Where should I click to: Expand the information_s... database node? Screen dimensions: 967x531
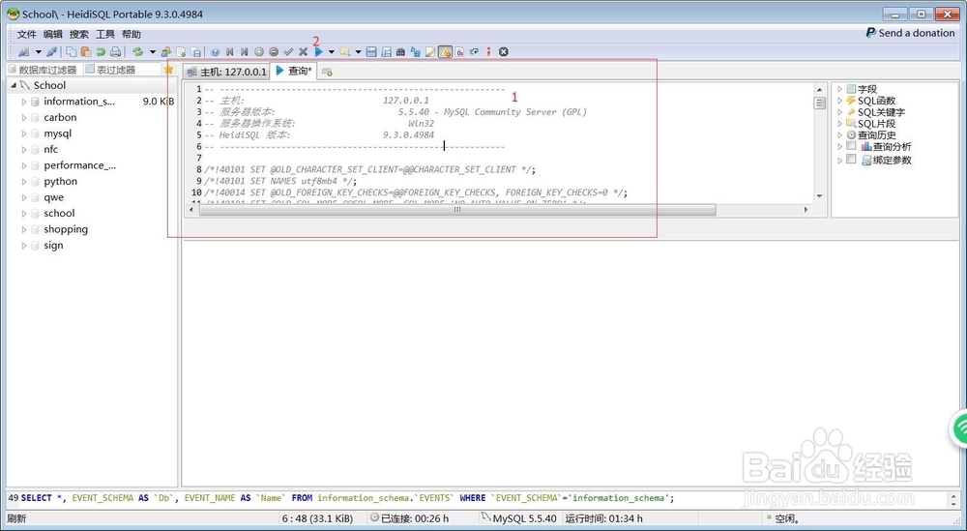pyautogui.click(x=24, y=102)
